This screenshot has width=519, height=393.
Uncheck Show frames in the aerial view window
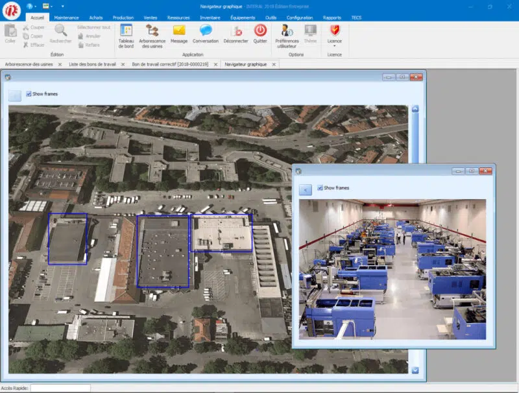29,94
